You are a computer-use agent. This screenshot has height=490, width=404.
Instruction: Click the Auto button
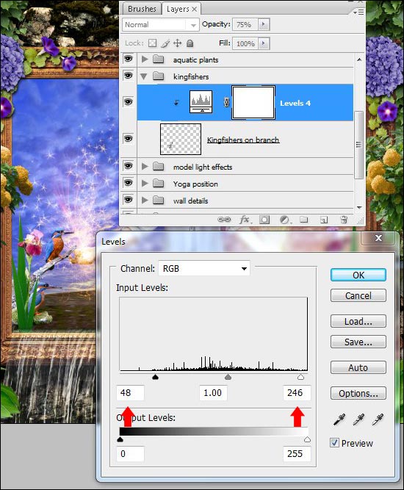(358, 367)
